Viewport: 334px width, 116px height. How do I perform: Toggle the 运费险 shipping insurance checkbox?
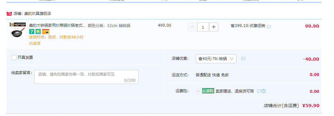[198, 91]
